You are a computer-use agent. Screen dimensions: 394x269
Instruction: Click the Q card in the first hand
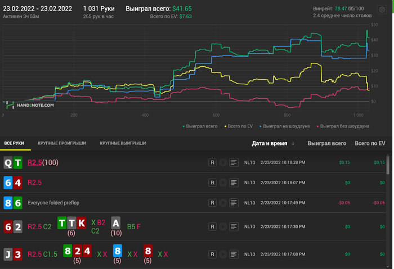8,163
